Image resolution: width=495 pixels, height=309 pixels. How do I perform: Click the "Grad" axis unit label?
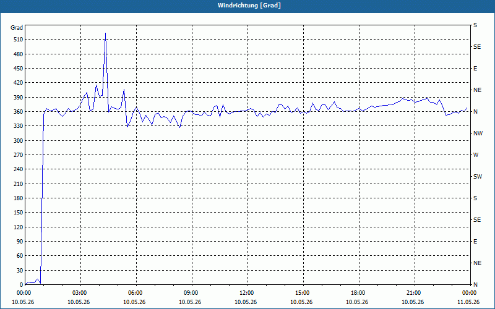tap(17, 28)
